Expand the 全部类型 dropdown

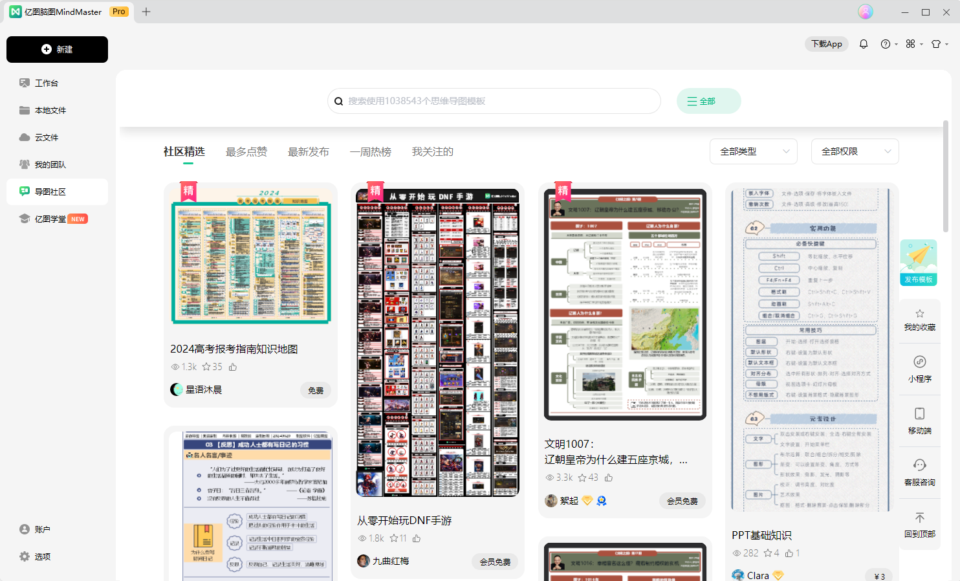tap(753, 151)
